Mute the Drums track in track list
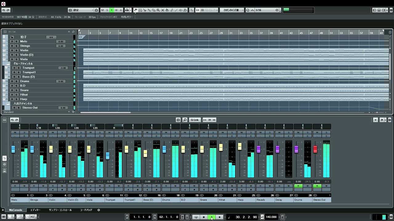Image resolution: width=394 pixels, height=221 pixels. pyautogui.click(x=12, y=81)
